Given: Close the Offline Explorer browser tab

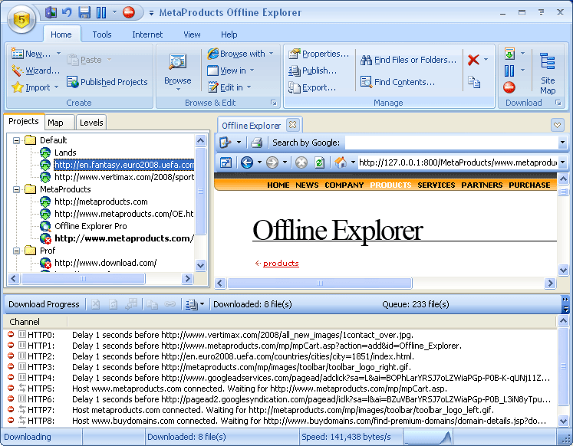Looking at the screenshot, I should (x=292, y=125).
